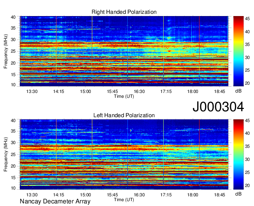Click the dB unit label of Right Handed colorbar
The height and width of the screenshot is (206, 254).
coord(238,91)
